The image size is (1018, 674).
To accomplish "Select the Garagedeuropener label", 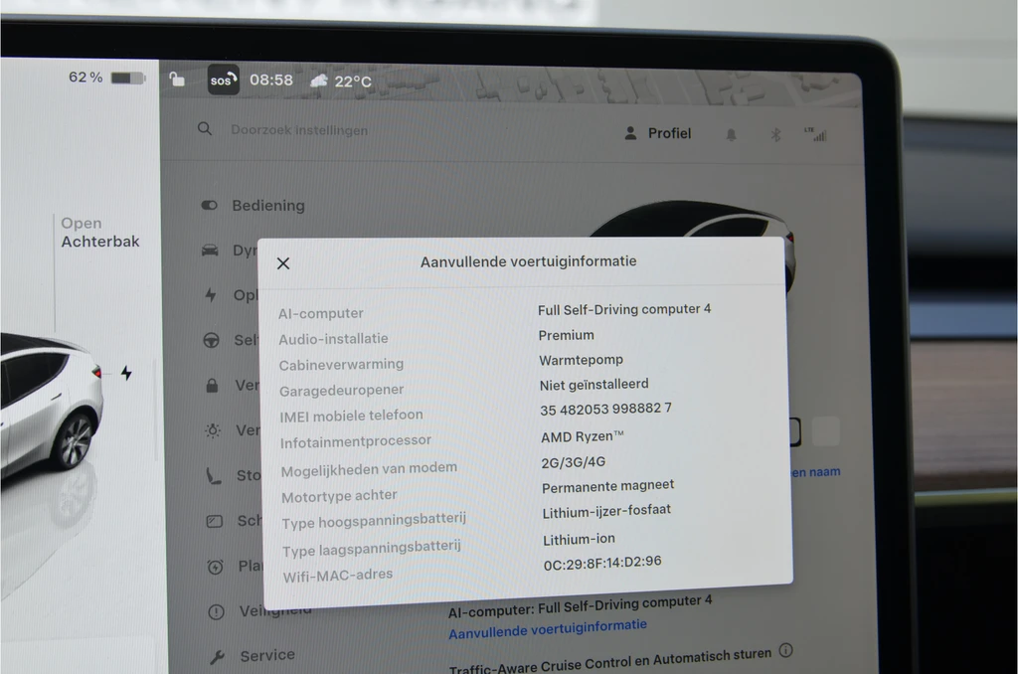I will point(342,391).
